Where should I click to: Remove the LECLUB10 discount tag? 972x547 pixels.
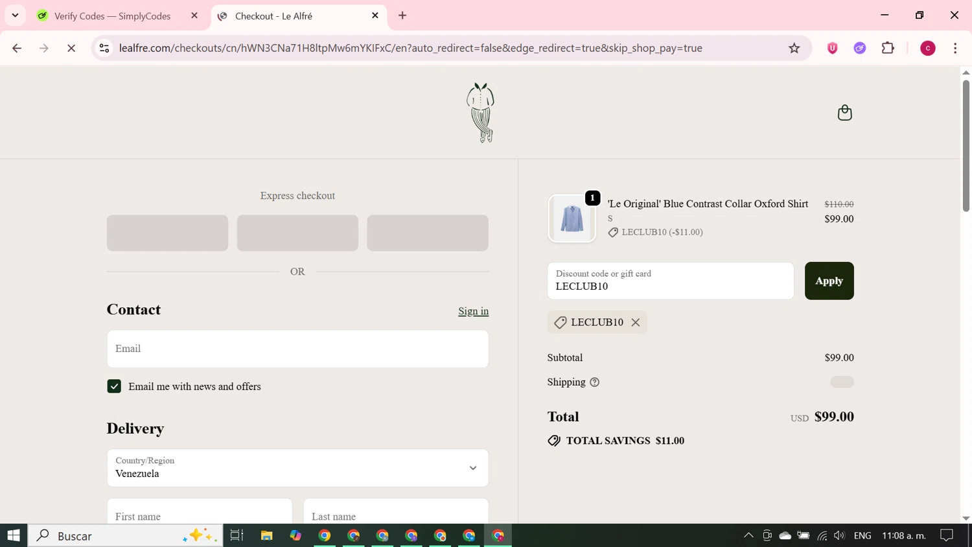pos(636,322)
